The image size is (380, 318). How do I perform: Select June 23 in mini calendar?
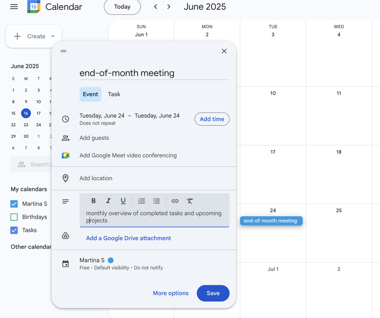(26, 125)
